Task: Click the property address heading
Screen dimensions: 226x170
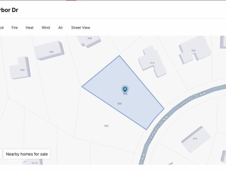Action: (x=9, y=10)
